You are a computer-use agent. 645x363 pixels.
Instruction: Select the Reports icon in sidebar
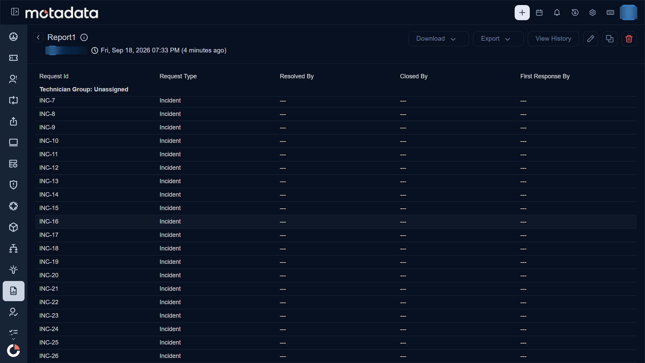(x=13, y=291)
